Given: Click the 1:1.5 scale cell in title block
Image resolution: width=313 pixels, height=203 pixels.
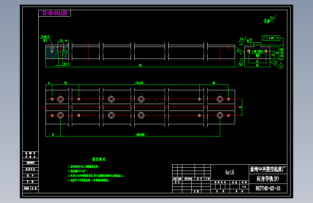Looking at the screenshot, I should (x=244, y=187).
